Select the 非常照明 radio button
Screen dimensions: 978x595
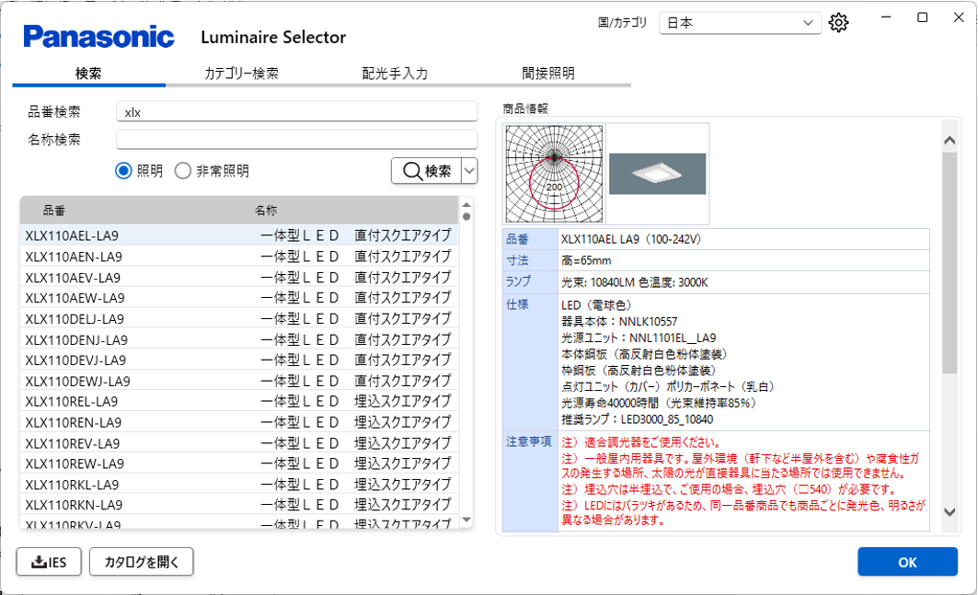[x=183, y=171]
